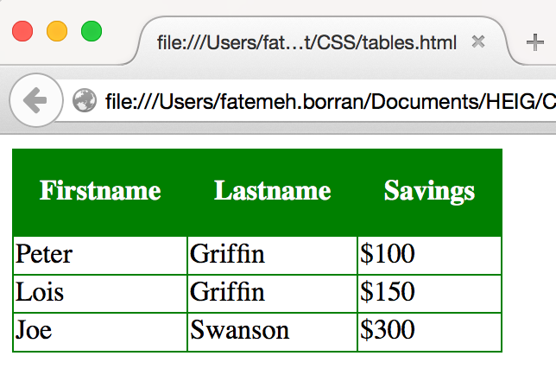Click the green fullscreen window button
This screenshot has width=556, height=375.
click(92, 31)
